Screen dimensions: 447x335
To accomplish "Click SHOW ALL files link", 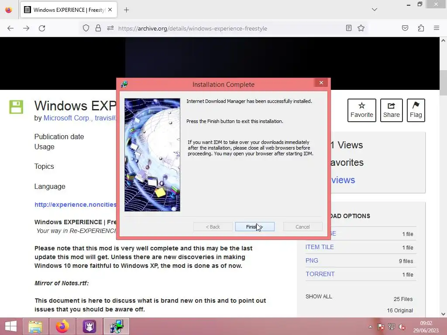I will 319,297.
